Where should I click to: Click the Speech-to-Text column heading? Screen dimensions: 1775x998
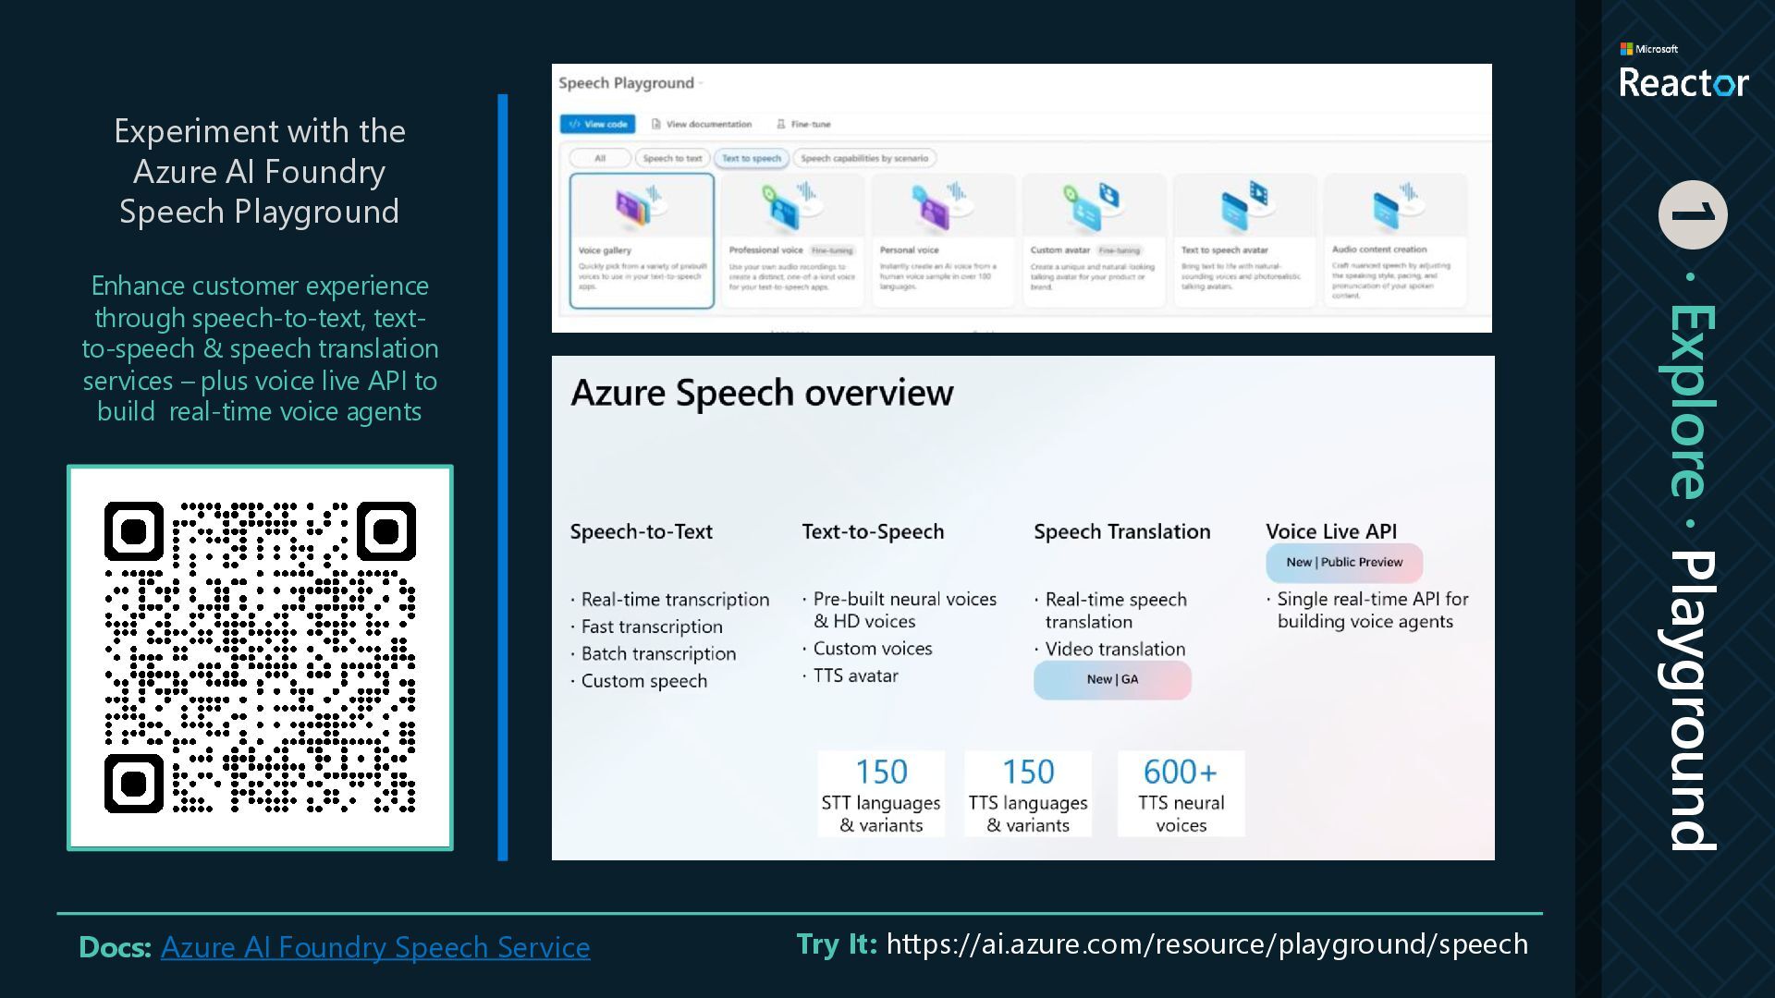pos(641,532)
